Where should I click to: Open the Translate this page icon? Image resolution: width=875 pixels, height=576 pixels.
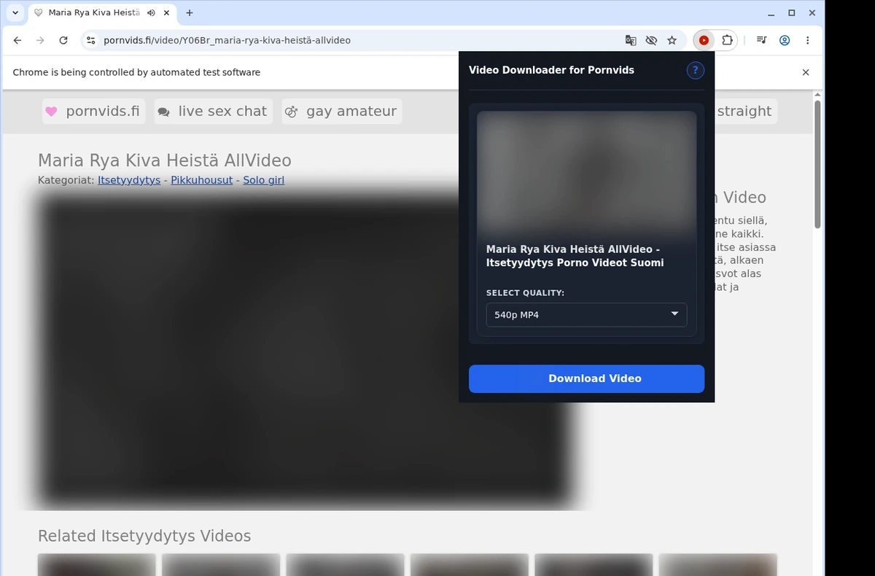631,40
